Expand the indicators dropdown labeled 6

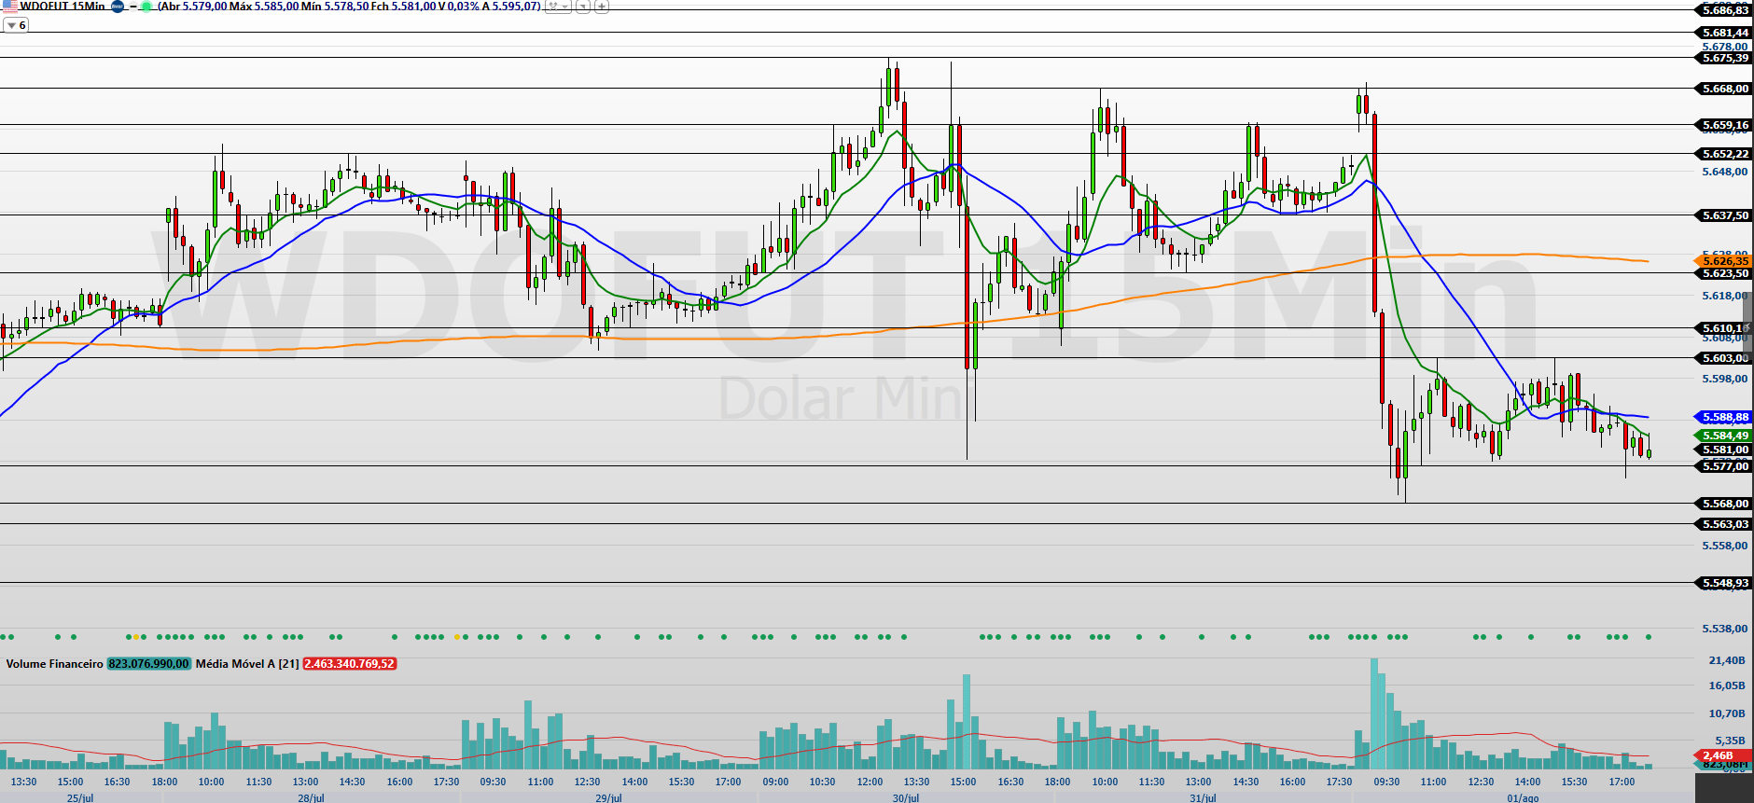point(16,25)
